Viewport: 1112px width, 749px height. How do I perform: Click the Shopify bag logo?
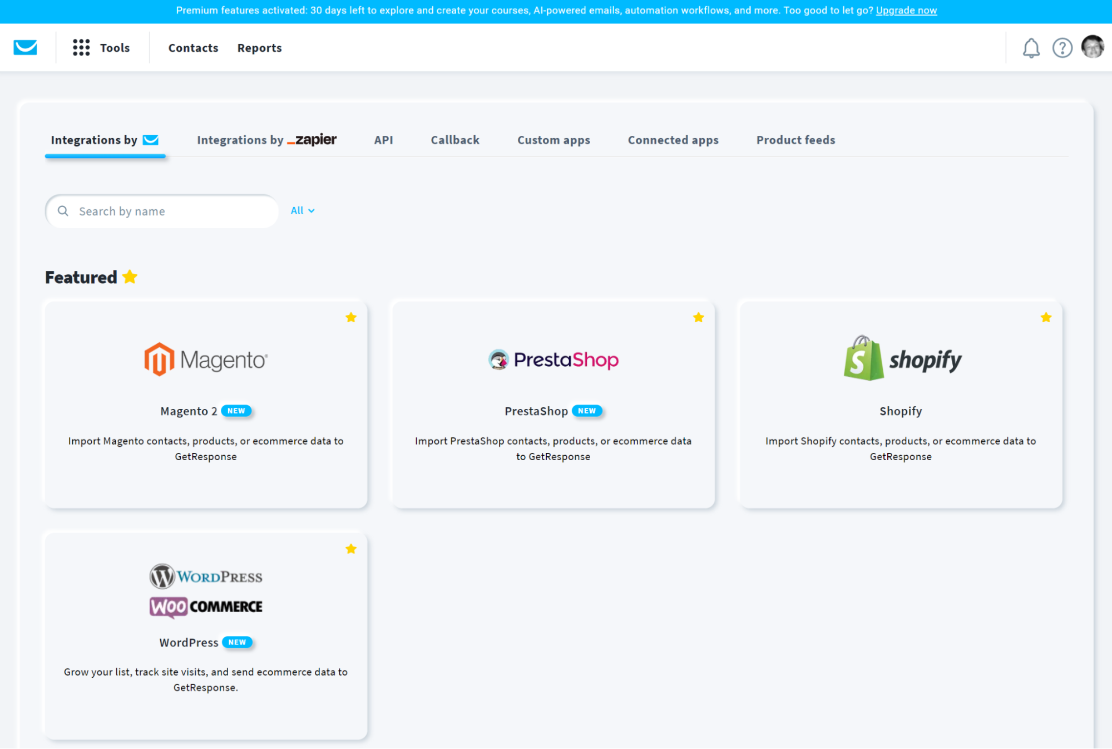pyautogui.click(x=863, y=358)
